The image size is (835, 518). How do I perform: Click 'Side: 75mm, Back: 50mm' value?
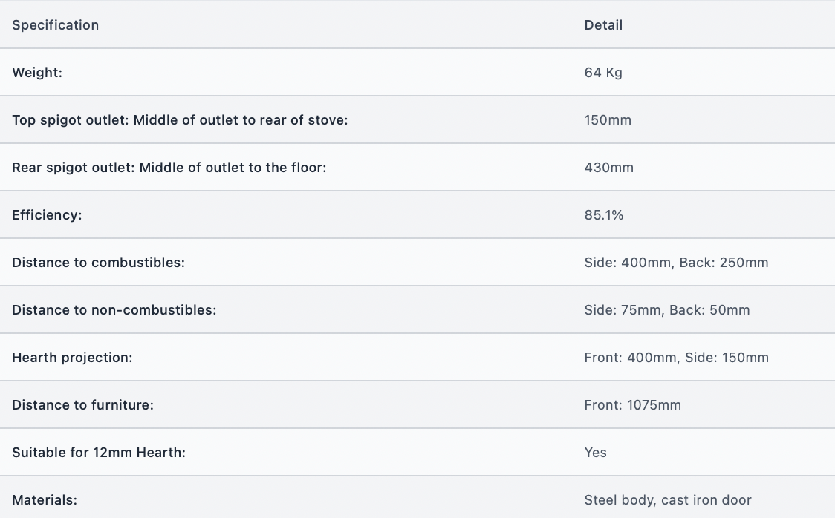click(666, 310)
